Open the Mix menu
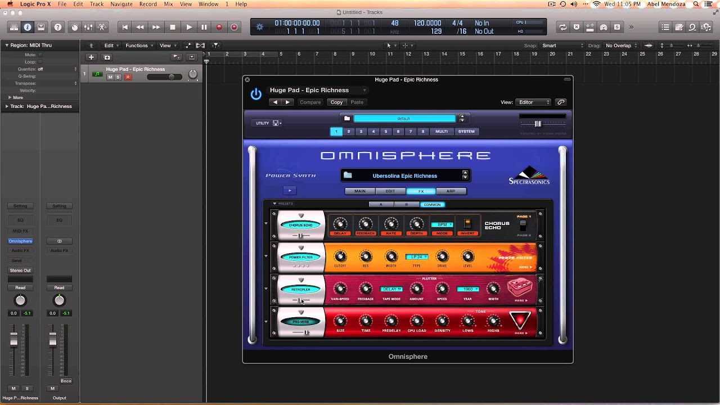 tap(168, 4)
